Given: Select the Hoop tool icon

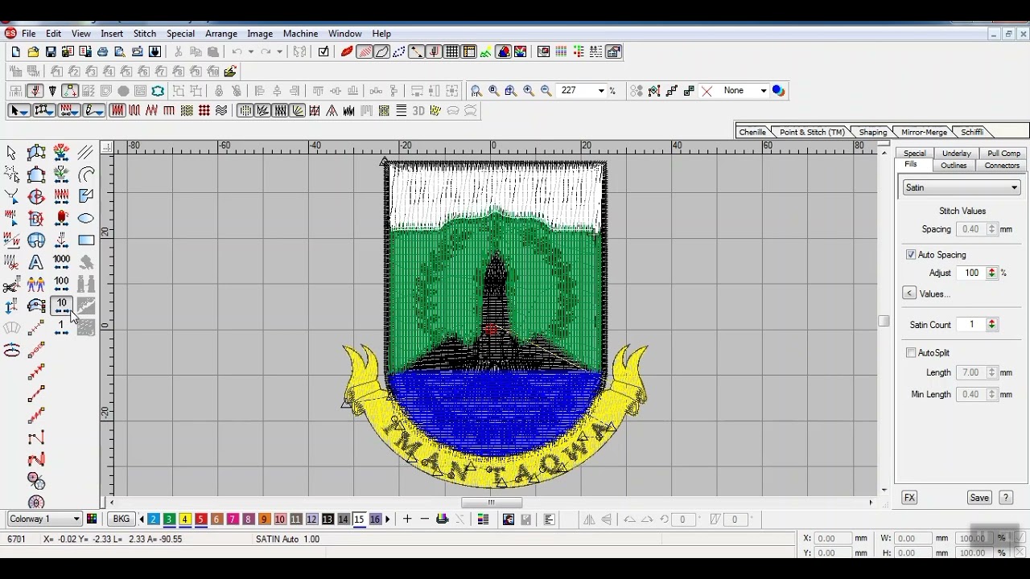Looking at the screenshot, I should pyautogui.click(x=11, y=350).
